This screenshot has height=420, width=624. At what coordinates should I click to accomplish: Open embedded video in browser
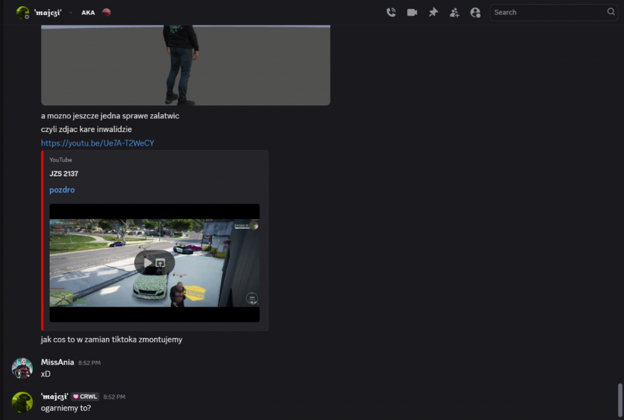160,262
